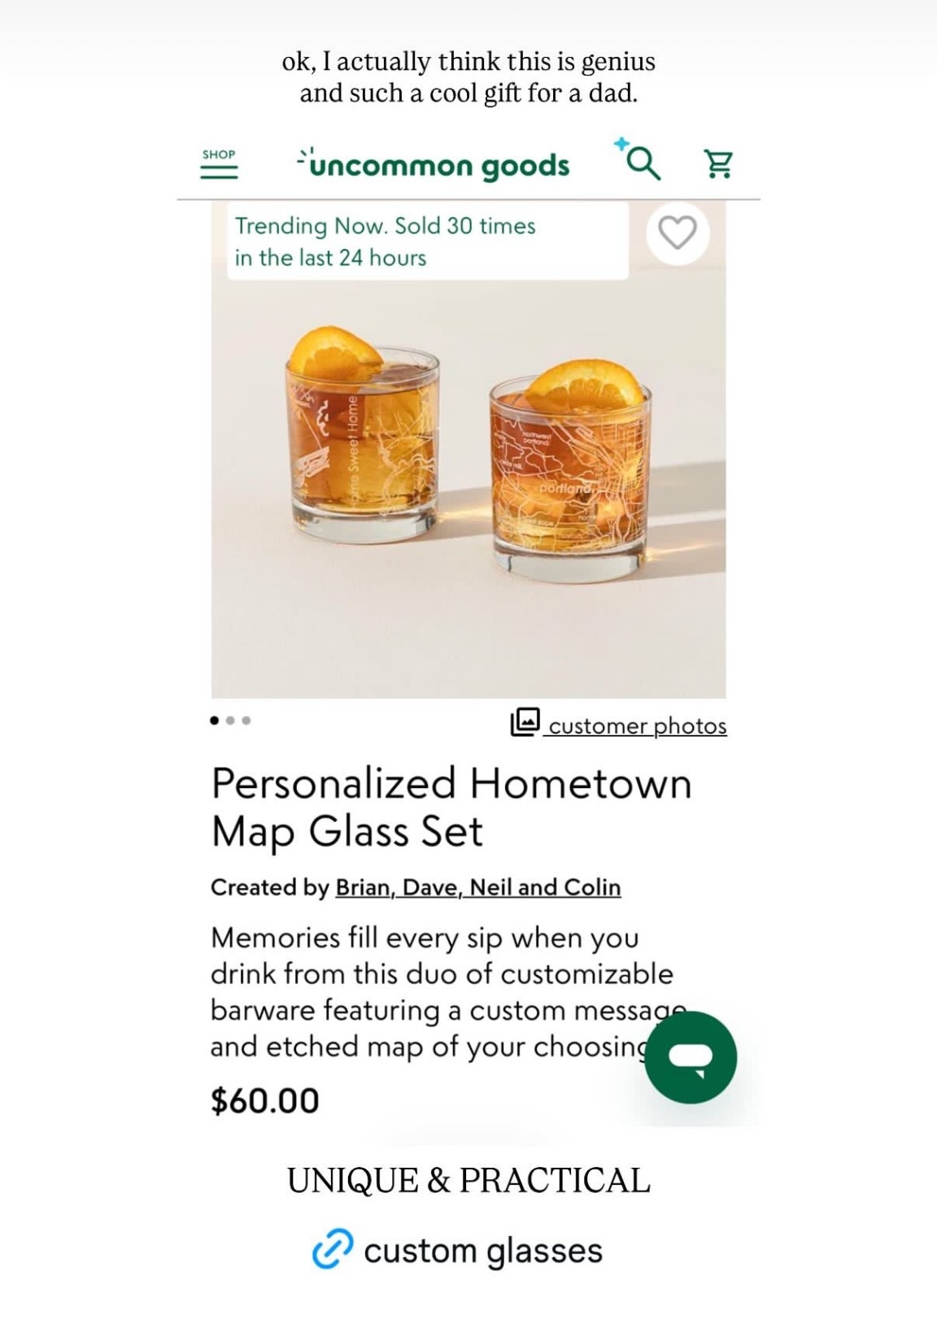
Task: Click the Portland map glass in photo
Action: click(570, 480)
